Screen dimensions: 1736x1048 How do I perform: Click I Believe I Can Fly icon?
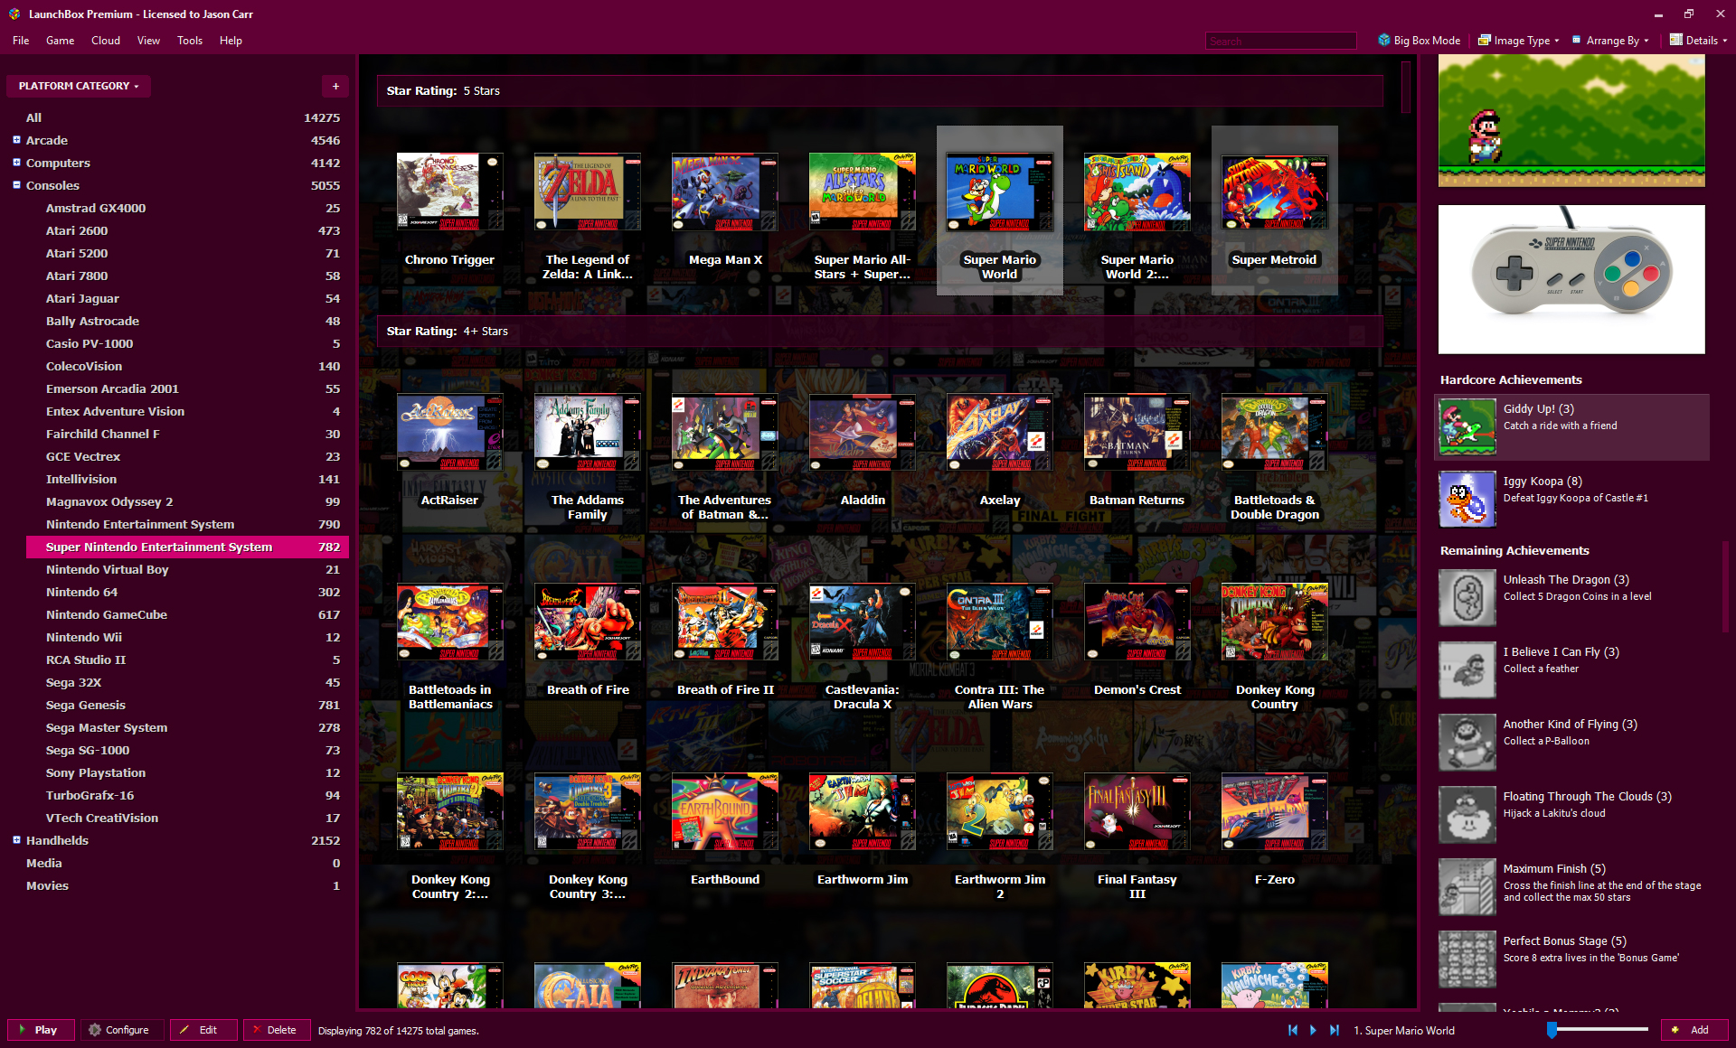1467,669
